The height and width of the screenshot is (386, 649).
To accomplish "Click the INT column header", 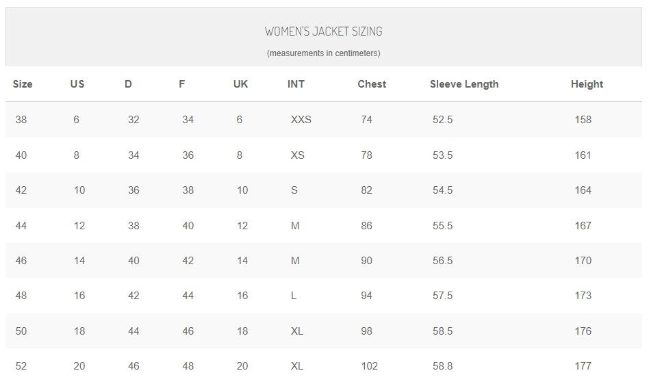I will click(296, 84).
